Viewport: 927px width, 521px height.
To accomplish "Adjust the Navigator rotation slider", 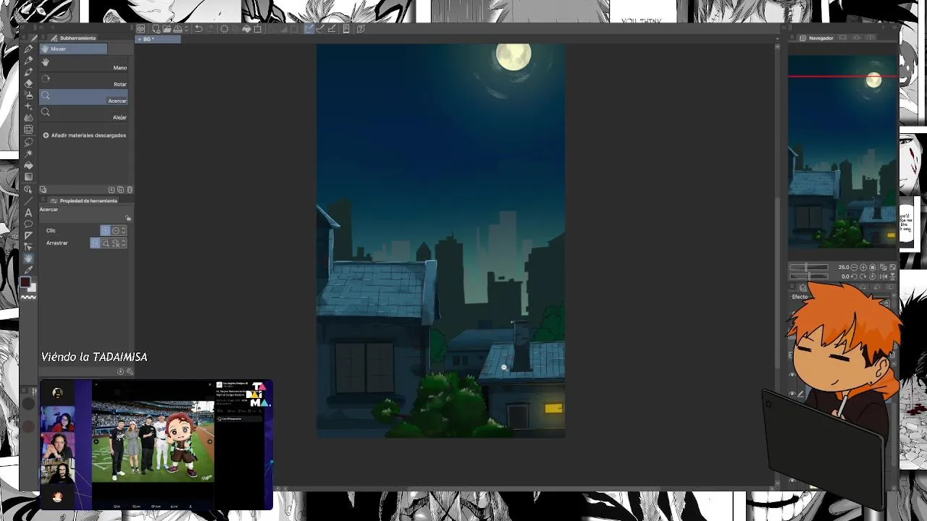I will pyautogui.click(x=809, y=276).
